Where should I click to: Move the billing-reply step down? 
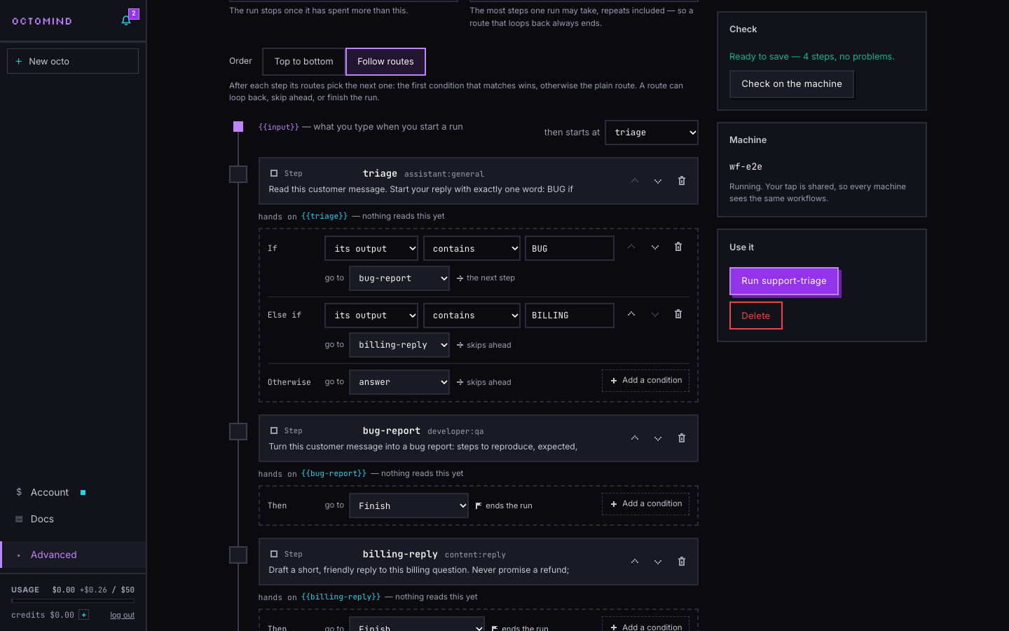(x=658, y=562)
